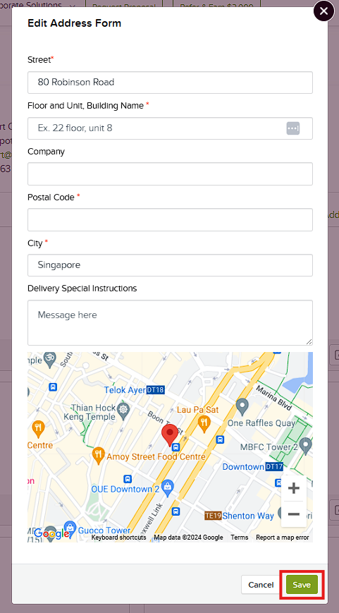Cancel editing the address

(261, 585)
